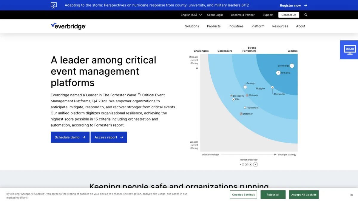Click the Forrester Wave chart image
Image resolution: width=358 pixels, height=202 pixels.
[243, 107]
